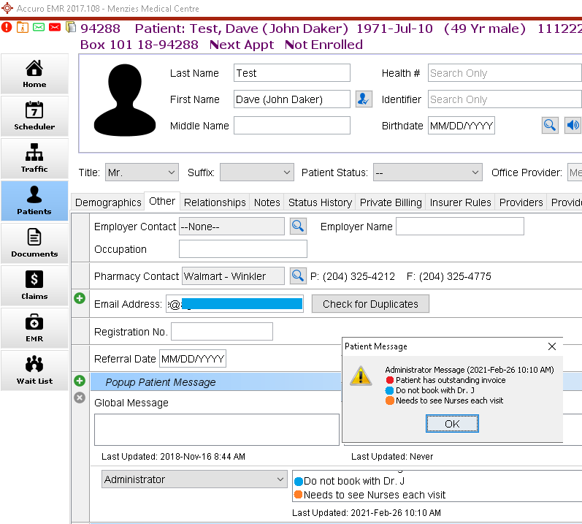The image size is (582, 524).
Task: Click the Check for Duplicates button
Action: click(370, 304)
